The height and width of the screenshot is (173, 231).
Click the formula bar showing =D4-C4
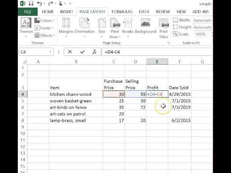pos(157,52)
